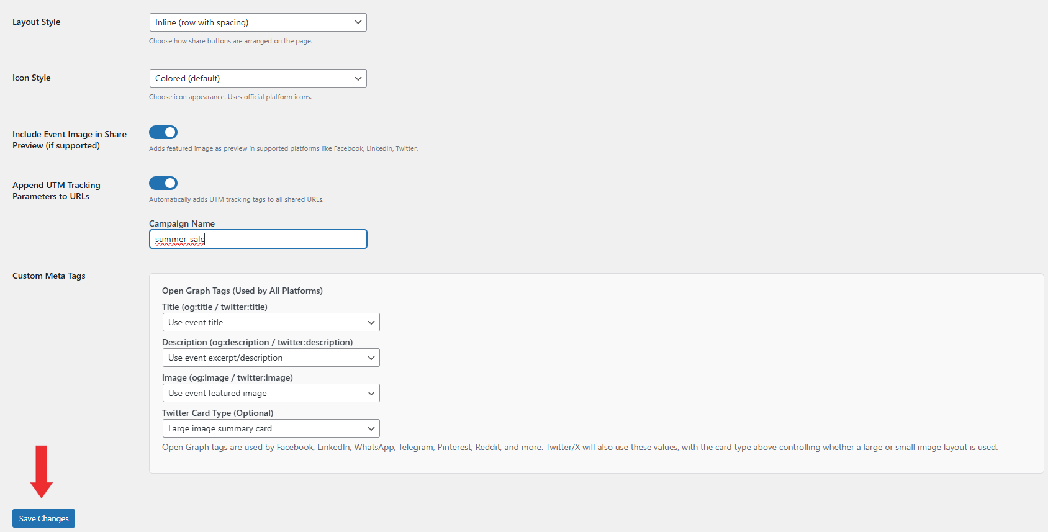Expand the Icon Style dropdown
The height and width of the screenshot is (532, 1048).
[258, 78]
